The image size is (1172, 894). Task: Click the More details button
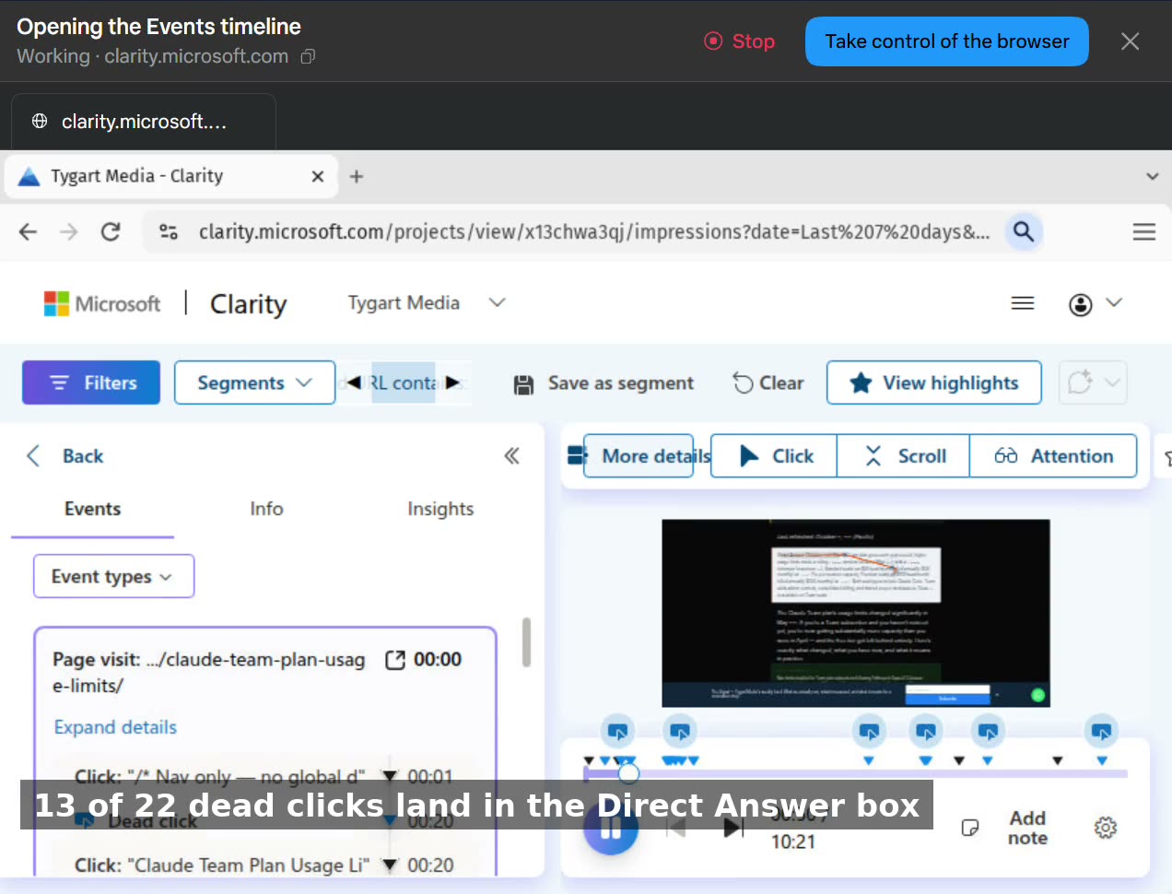point(638,456)
